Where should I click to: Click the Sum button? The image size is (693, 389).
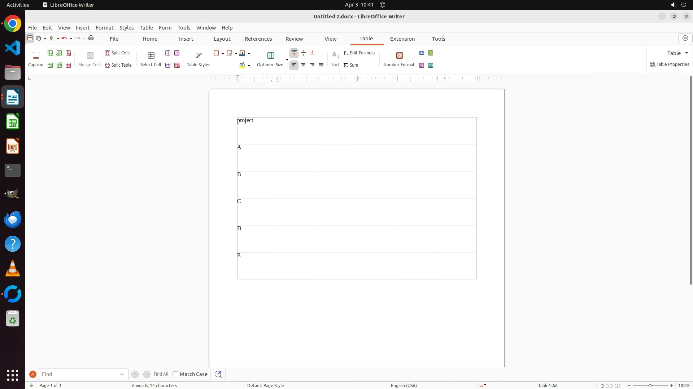pos(351,65)
